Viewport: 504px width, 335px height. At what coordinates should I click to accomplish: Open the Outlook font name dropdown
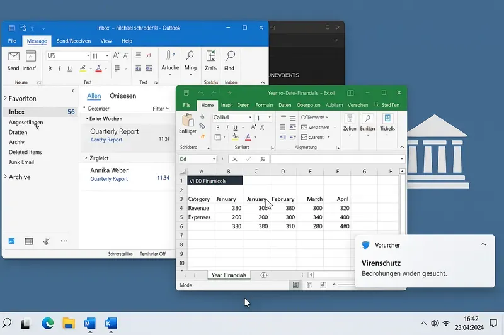click(x=88, y=56)
